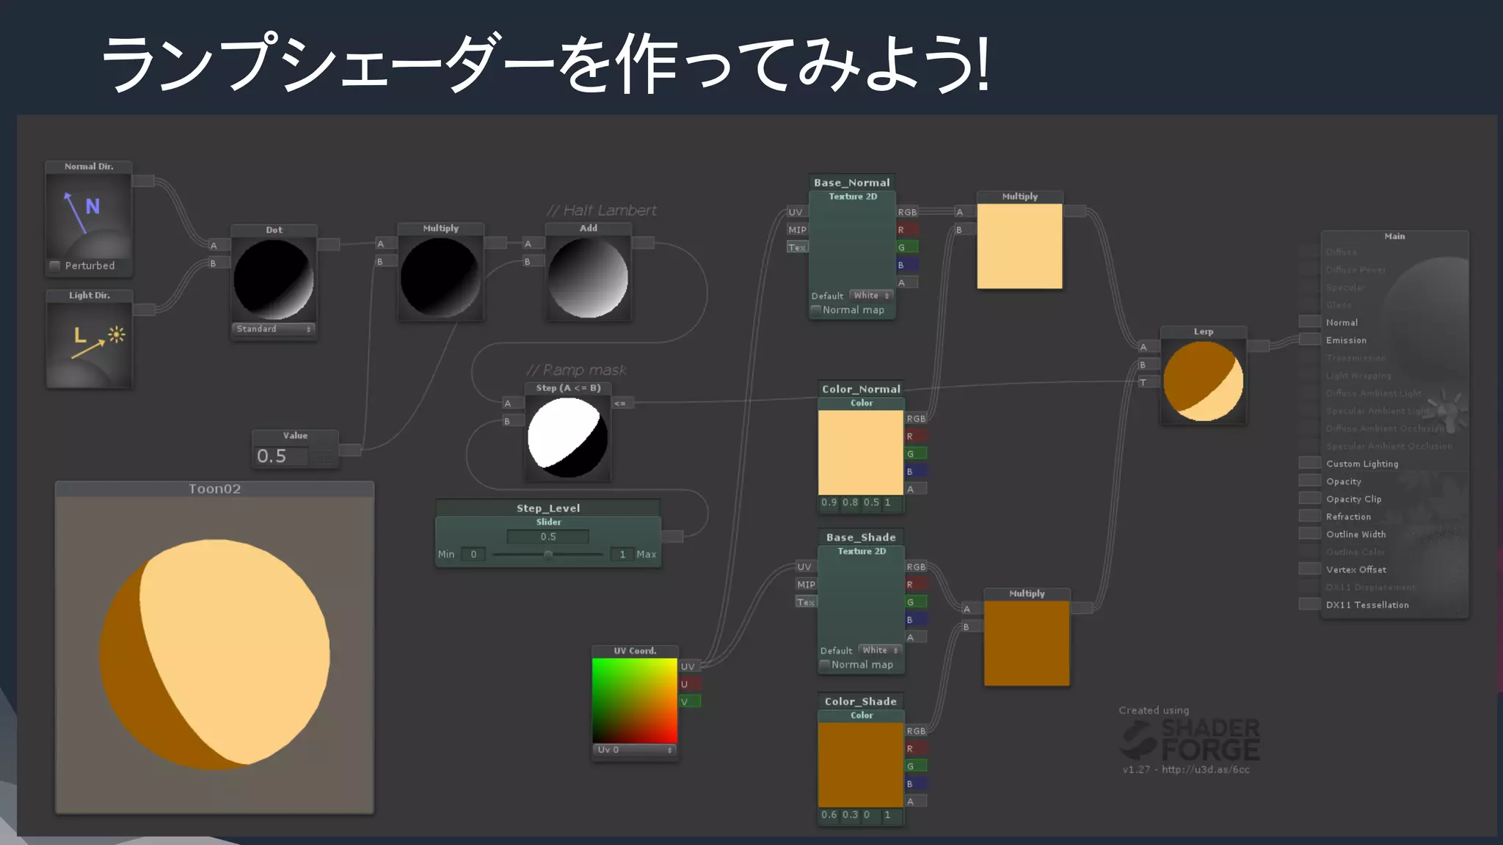
Task: Select the Half Lambert Add node preview
Action: tap(588, 278)
